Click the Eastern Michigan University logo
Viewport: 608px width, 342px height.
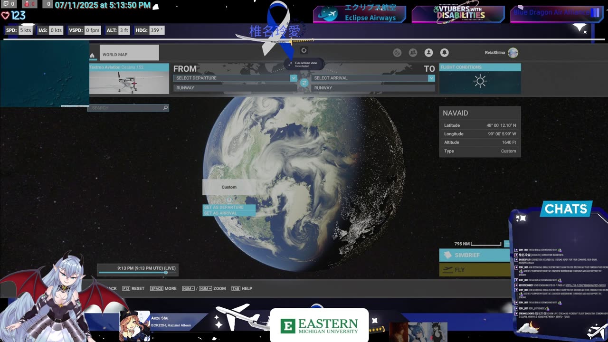pyautogui.click(x=319, y=325)
